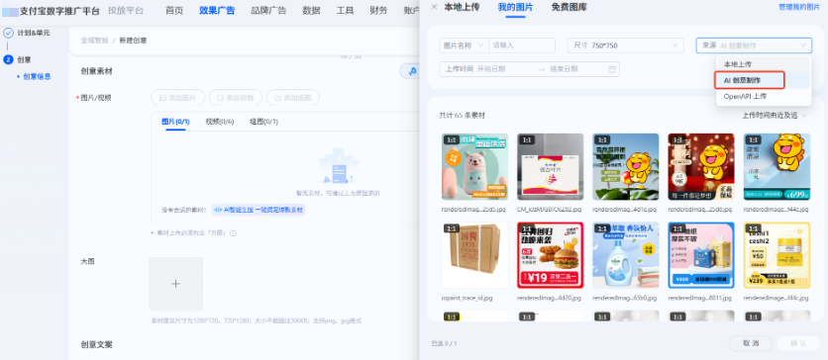Select AI 创意制作 in the source dropdown list
Viewport: 828px width, 360px height.
763,80
